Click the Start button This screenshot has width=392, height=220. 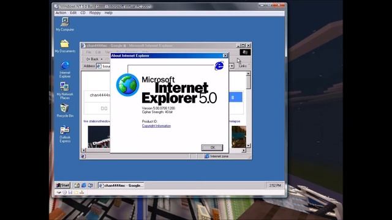tap(62, 185)
